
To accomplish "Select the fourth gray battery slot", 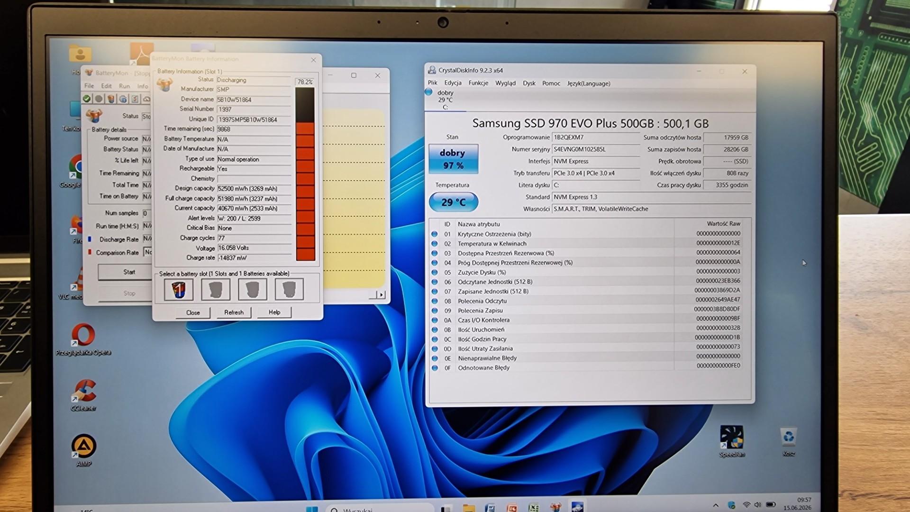I will click(x=289, y=289).
